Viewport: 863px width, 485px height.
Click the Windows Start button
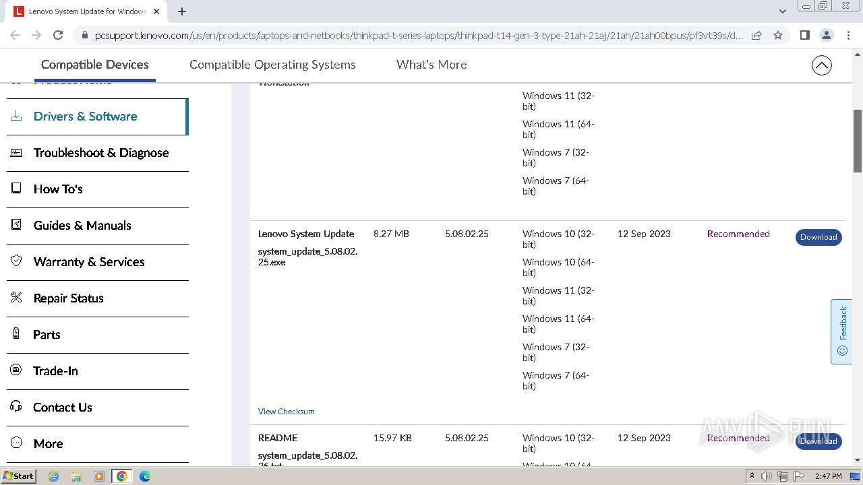18,476
